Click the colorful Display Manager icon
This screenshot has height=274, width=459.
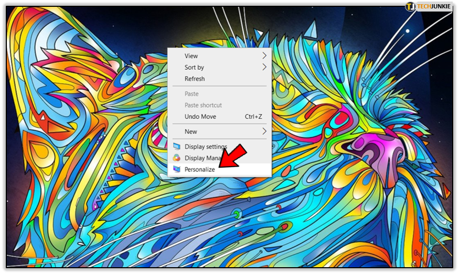[x=176, y=158]
